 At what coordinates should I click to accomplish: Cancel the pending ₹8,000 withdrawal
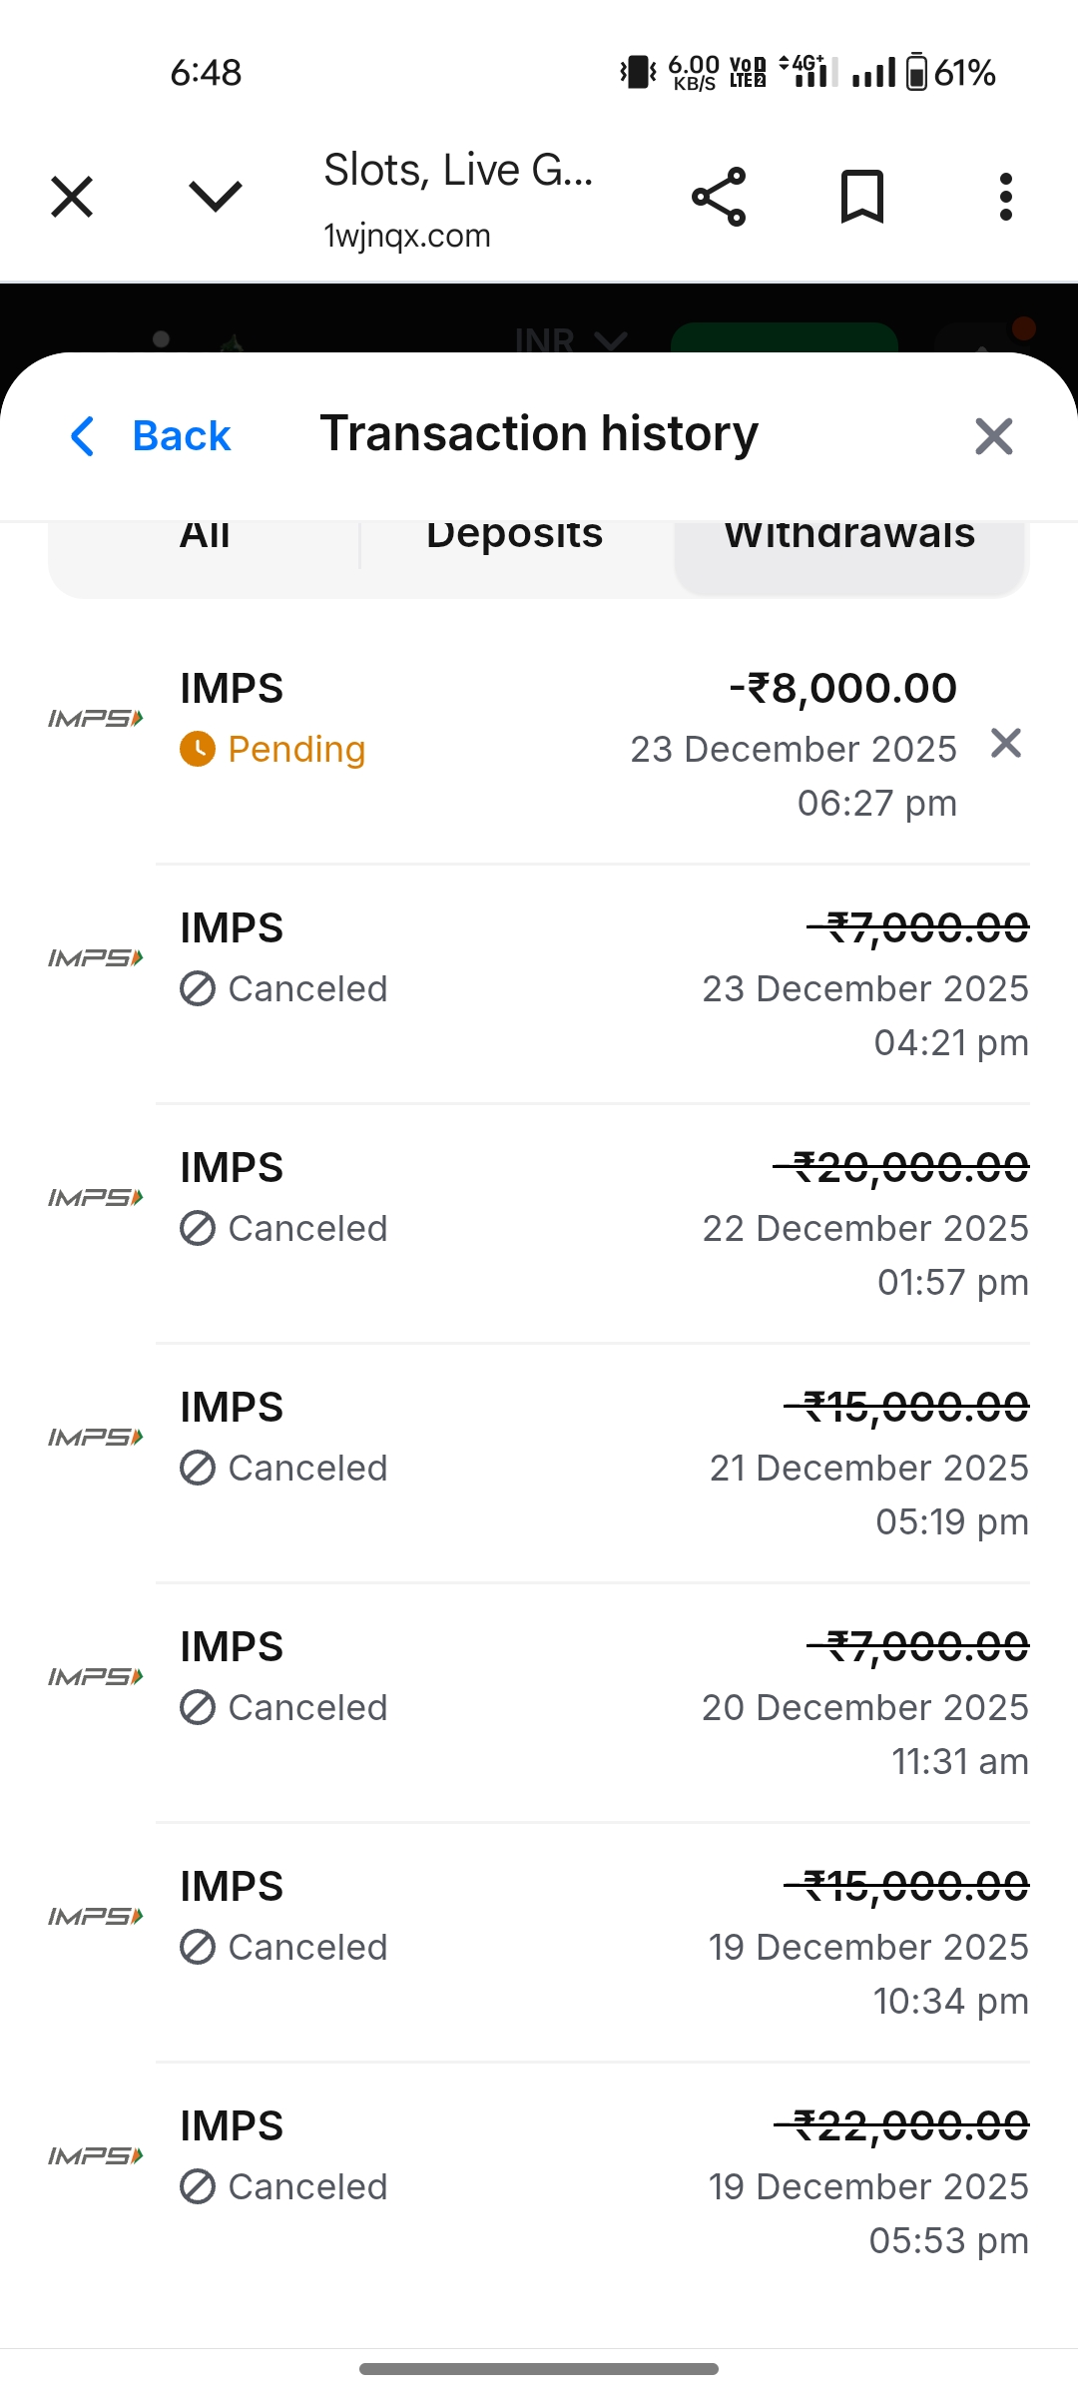click(1006, 743)
